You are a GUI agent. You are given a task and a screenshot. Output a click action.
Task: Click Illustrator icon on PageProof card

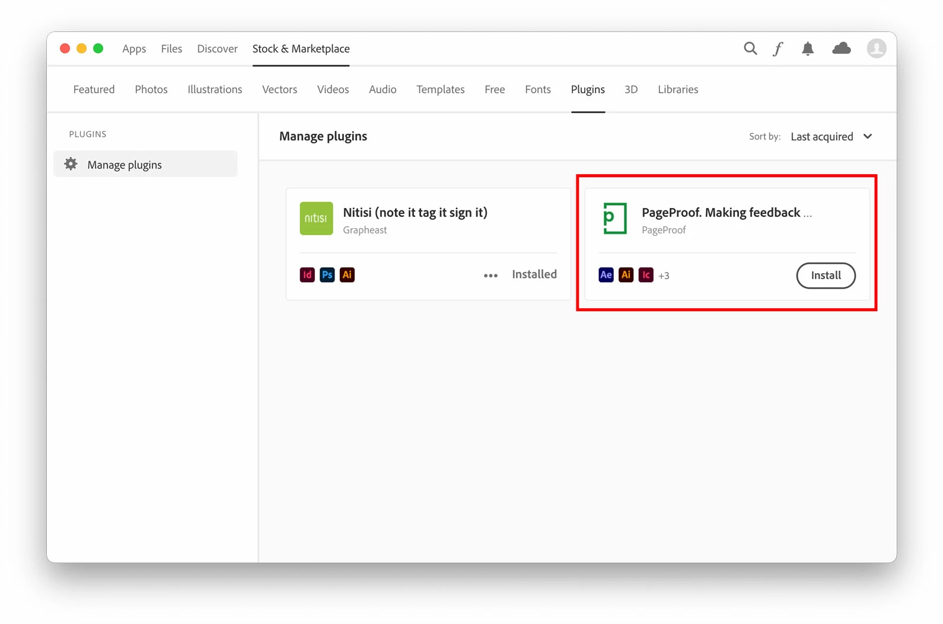pos(626,275)
